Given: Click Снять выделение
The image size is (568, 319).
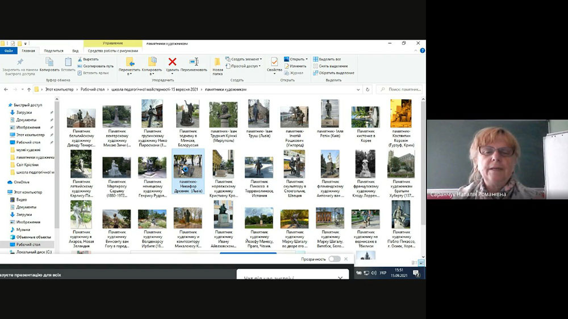Looking at the screenshot, I should point(331,66).
